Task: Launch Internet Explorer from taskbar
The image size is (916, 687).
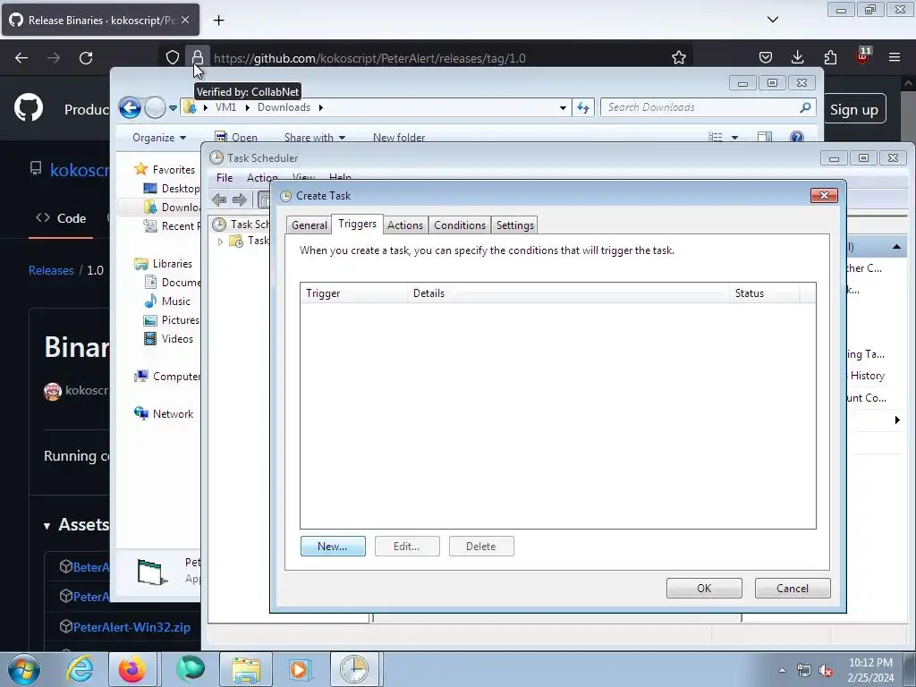Action: [80, 669]
